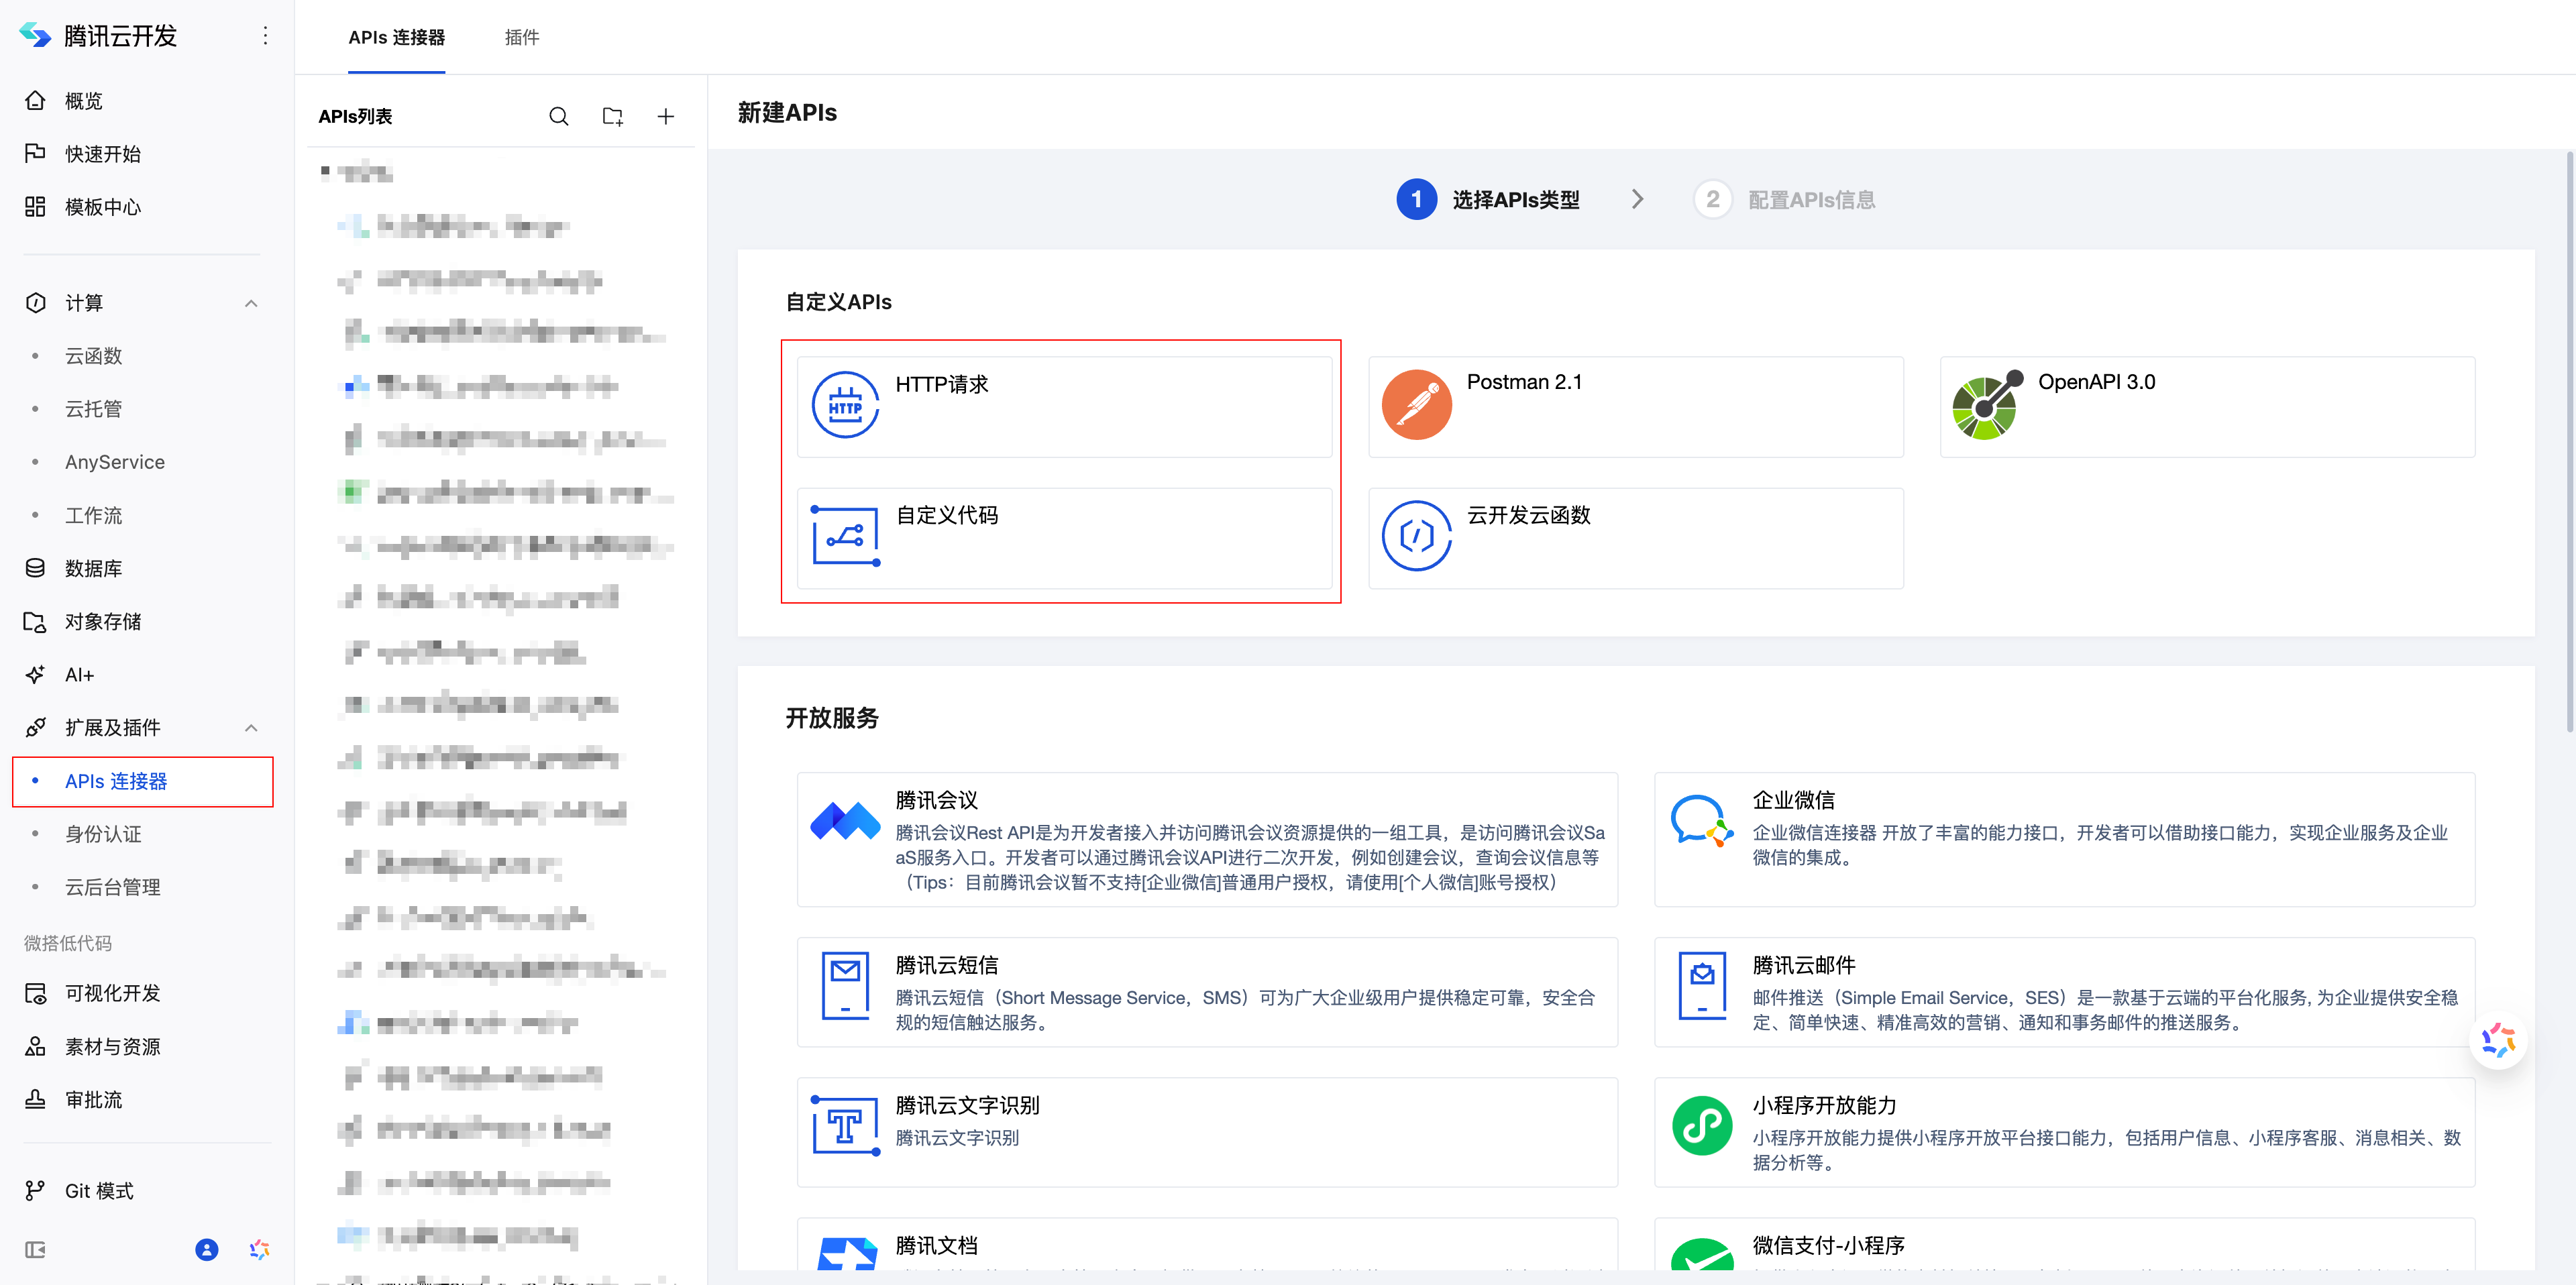Click the 数据库 database icon

[35, 568]
